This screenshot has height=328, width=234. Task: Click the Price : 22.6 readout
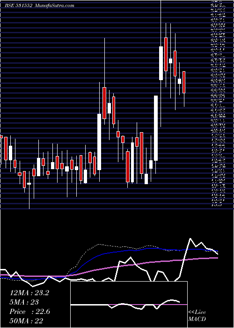(x=30, y=311)
